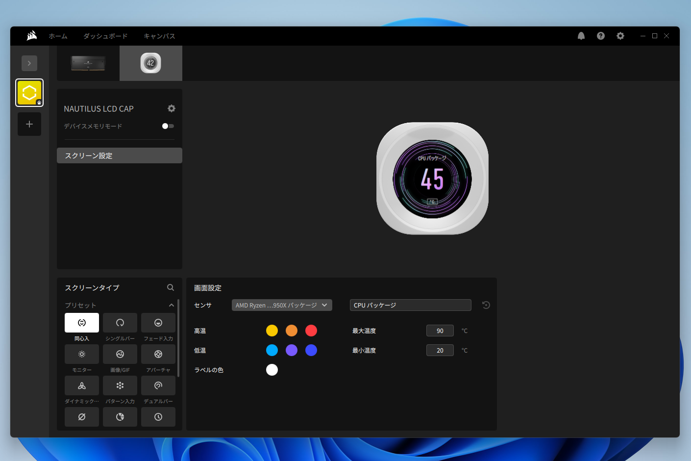Open スクリーン設定 in the device panel
The height and width of the screenshot is (461, 691).
tap(120, 155)
